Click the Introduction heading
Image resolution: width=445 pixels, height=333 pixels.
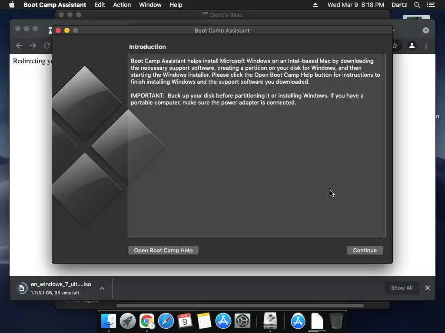point(147,47)
